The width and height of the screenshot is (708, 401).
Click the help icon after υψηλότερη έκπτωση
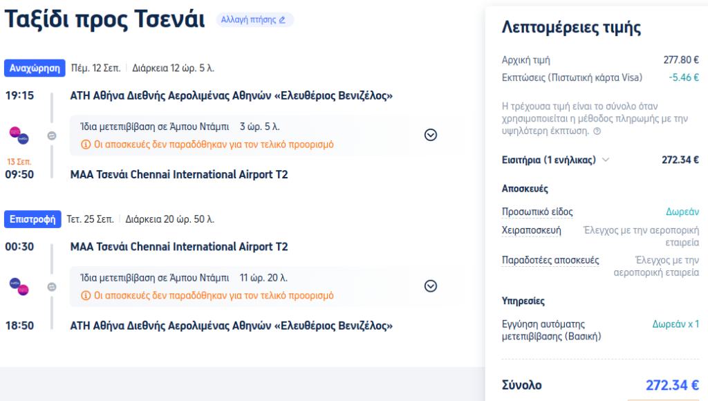597,131
